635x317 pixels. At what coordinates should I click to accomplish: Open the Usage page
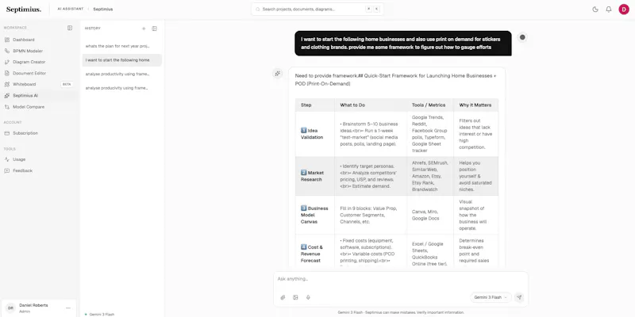point(19,159)
